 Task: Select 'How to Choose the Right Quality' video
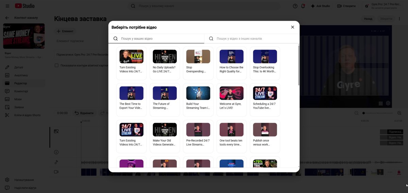[232, 63]
